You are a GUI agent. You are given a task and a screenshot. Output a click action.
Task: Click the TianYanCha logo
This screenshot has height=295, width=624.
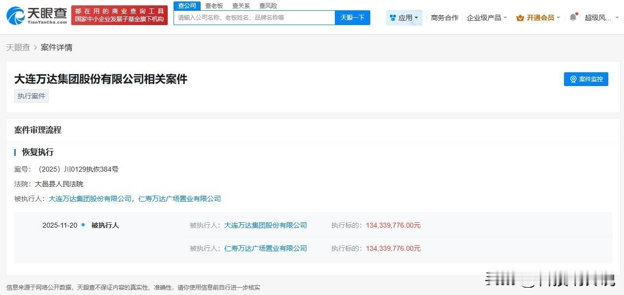tap(37, 16)
